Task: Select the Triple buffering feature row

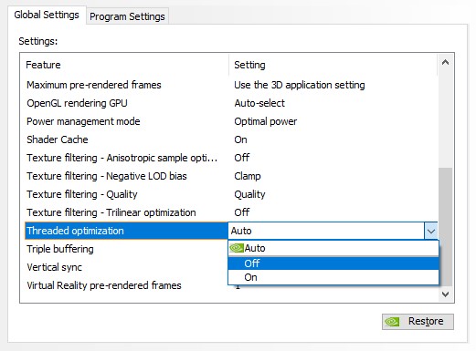Action: click(x=126, y=249)
